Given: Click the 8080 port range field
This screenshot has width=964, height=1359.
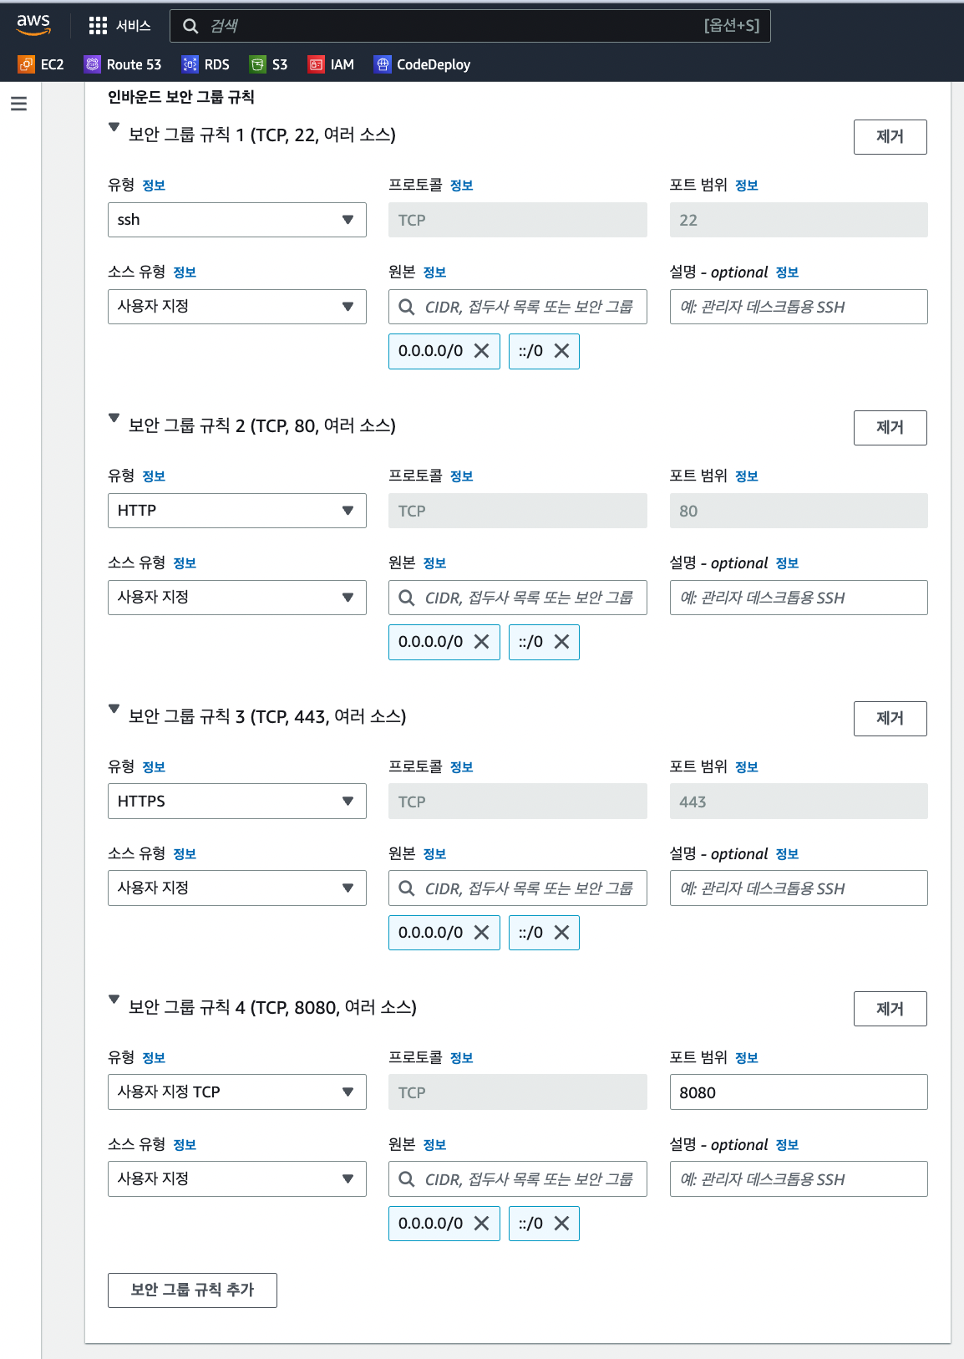Looking at the screenshot, I should (x=798, y=1092).
